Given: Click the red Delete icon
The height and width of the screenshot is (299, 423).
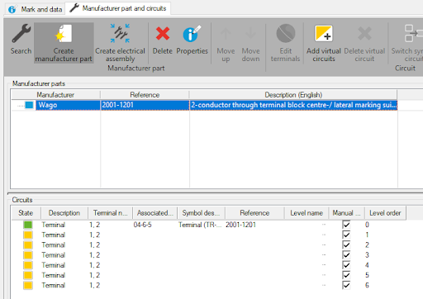Looking at the screenshot, I should click(163, 34).
